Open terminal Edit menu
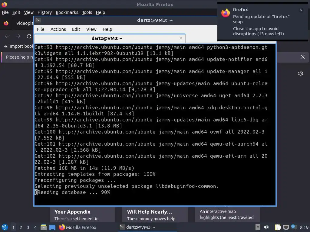 [x=76, y=29]
